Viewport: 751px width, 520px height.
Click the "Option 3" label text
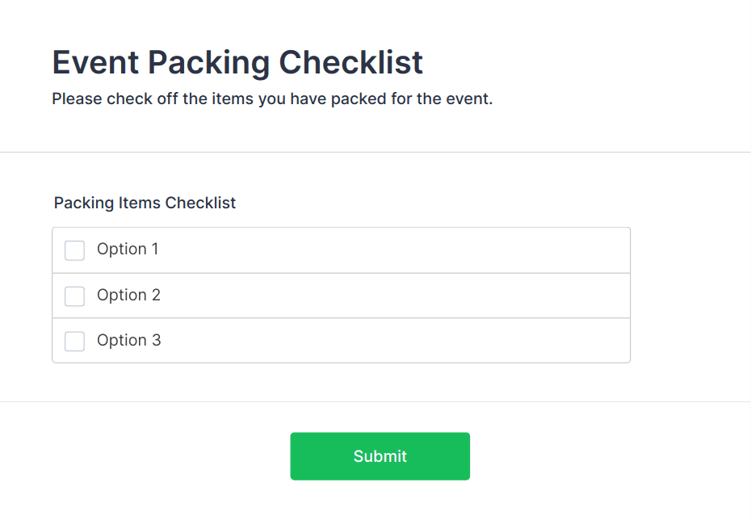pos(128,341)
